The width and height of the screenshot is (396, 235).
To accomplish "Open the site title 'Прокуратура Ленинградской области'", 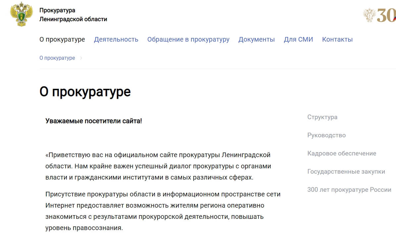I will [73, 15].
